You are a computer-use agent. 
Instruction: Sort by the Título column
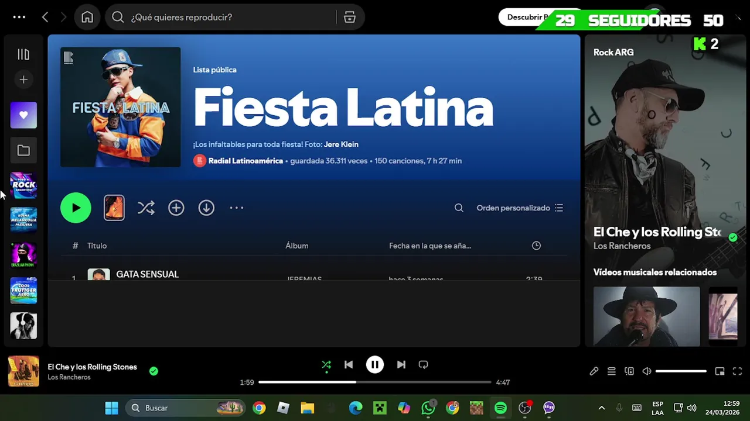[97, 246]
